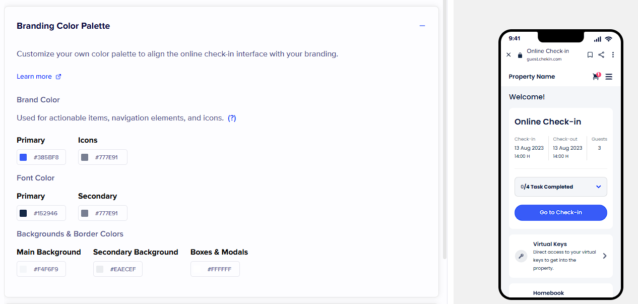Click the Brand Primary blue color swatch
This screenshot has width=638, height=304.
pos(23,157)
